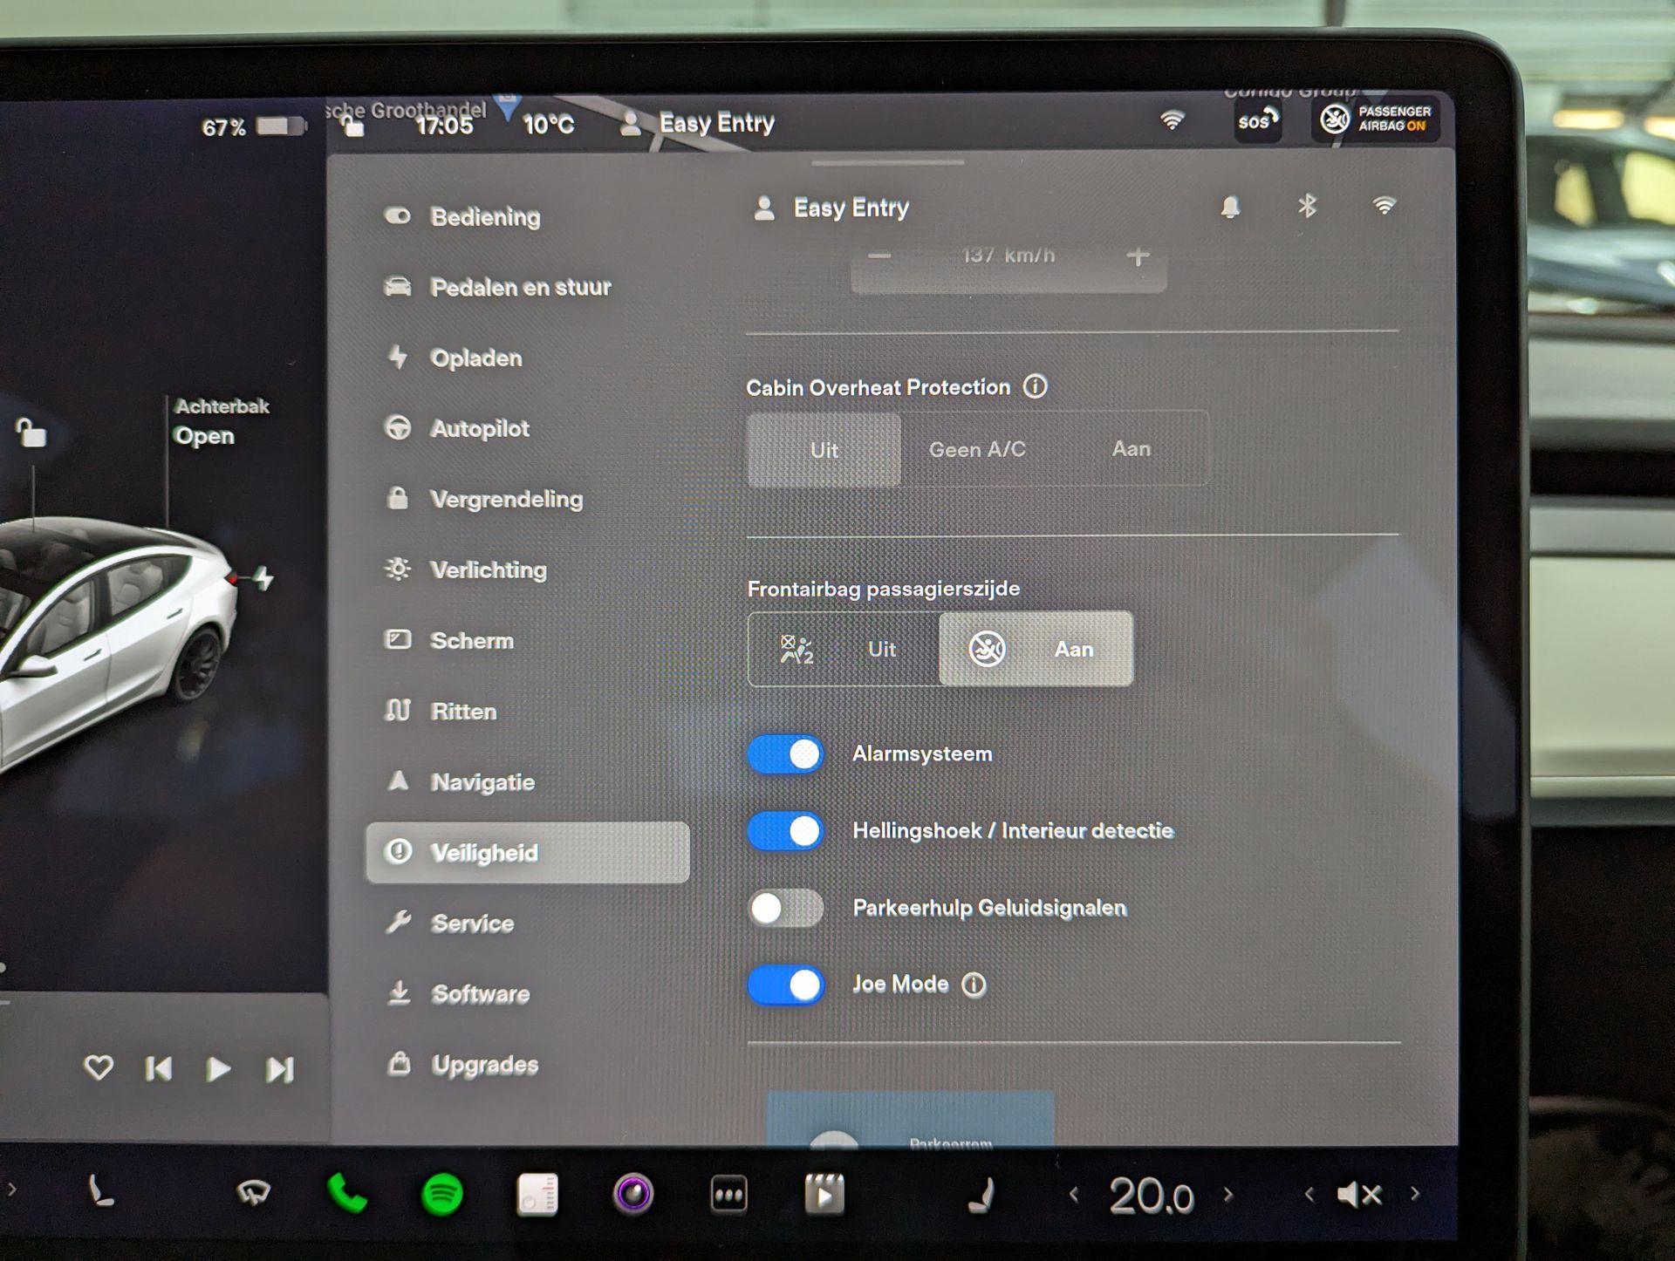The width and height of the screenshot is (1675, 1261).
Task: Open the green phone app
Action: tap(346, 1193)
